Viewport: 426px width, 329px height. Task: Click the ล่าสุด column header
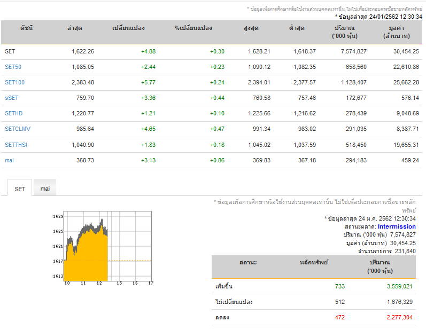click(75, 28)
